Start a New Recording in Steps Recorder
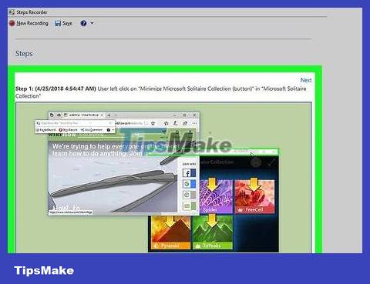Screen dimensions: 370x284 pyautogui.click(x=29, y=23)
